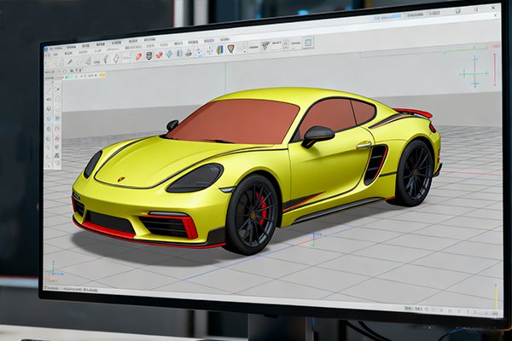Click the blue monitor icon at toolbar end
The image size is (512, 341).
[x=308, y=42]
